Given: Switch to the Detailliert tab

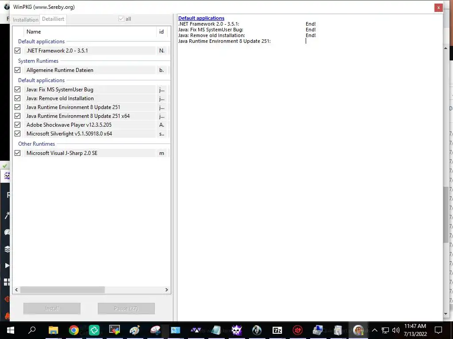Looking at the screenshot, I should tap(53, 19).
